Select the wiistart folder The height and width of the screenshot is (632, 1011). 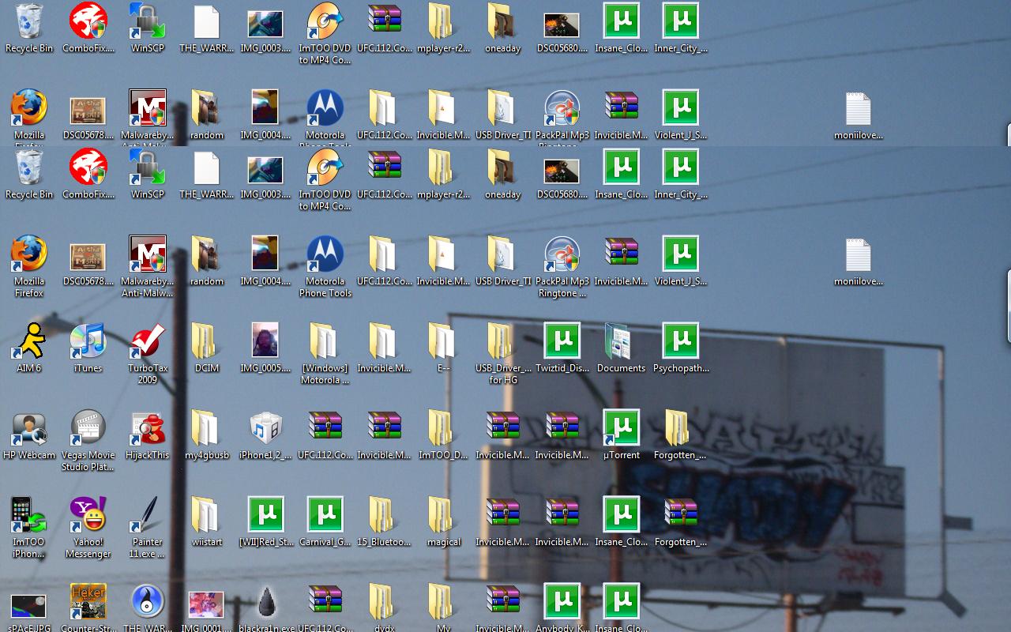(207, 514)
